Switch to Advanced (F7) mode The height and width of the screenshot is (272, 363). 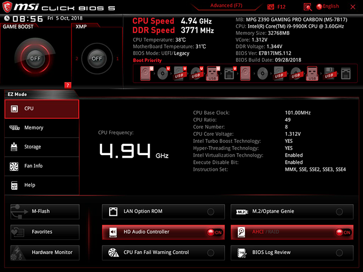(226, 6)
